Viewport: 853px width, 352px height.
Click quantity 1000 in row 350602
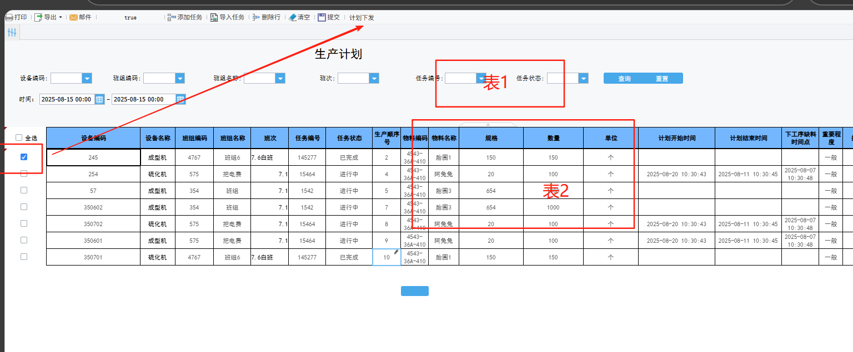point(553,207)
